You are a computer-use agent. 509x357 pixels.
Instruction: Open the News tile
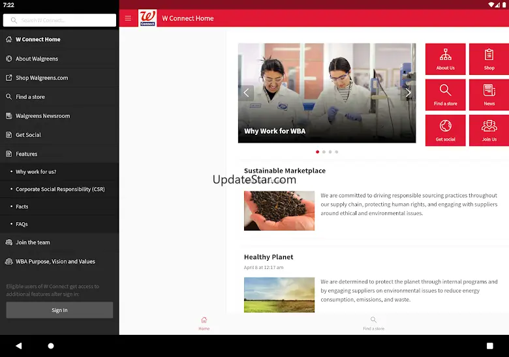[489, 94]
